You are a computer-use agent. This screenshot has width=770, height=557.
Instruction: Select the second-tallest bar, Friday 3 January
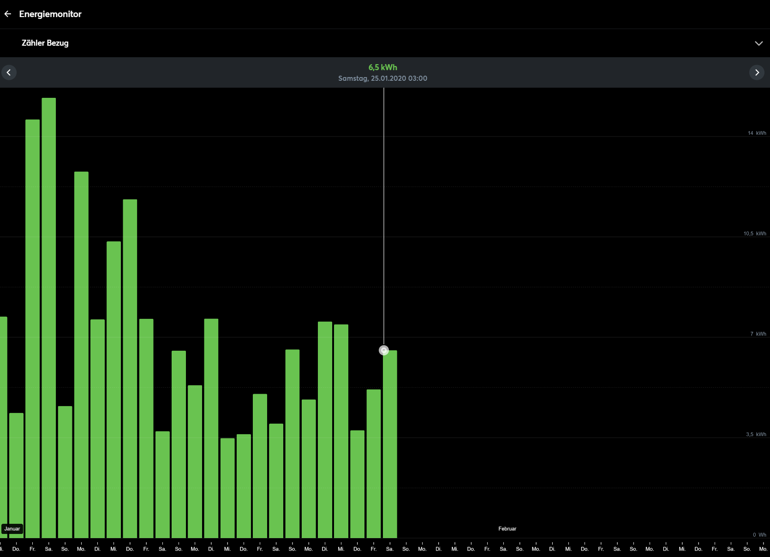[33, 329]
